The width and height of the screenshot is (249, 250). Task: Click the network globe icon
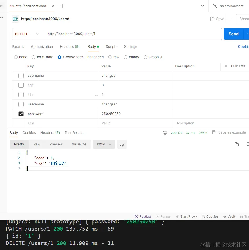click(165, 133)
